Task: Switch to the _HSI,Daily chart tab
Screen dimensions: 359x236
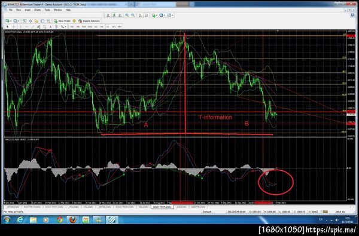Action: pyautogui.click(x=73, y=207)
